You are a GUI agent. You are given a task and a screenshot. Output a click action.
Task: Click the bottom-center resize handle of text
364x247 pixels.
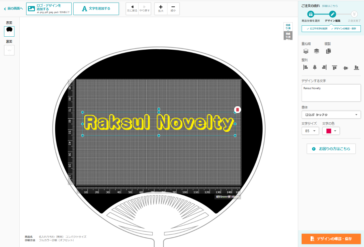159,135
